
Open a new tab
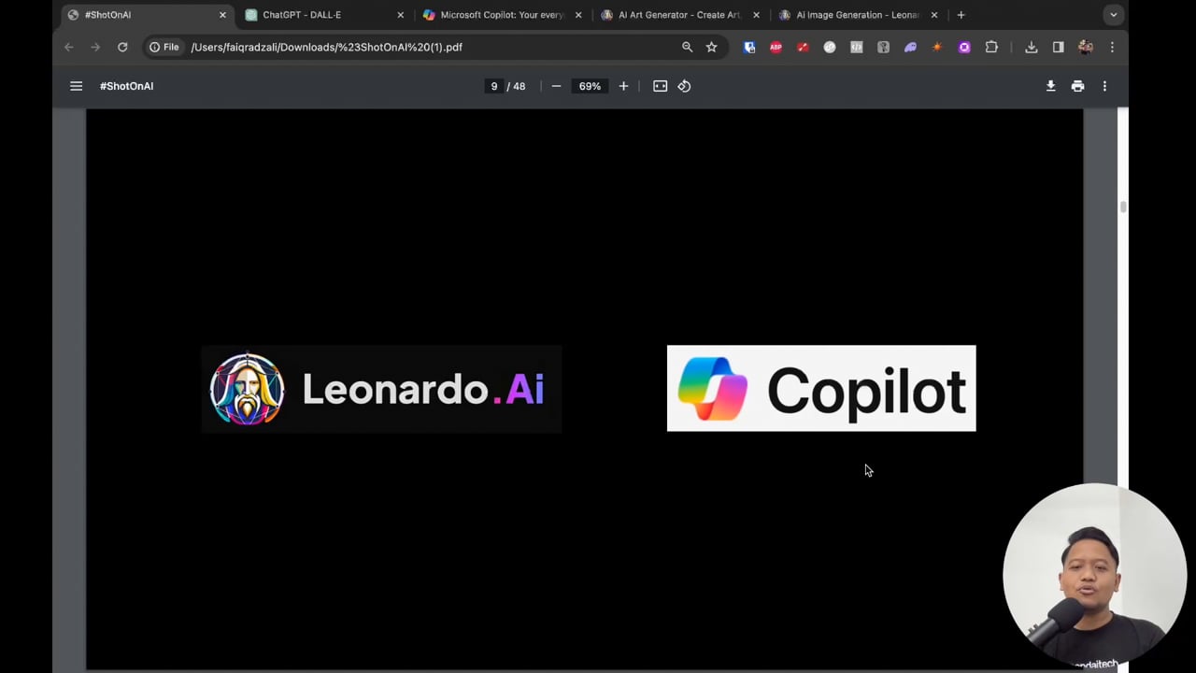[x=961, y=15]
